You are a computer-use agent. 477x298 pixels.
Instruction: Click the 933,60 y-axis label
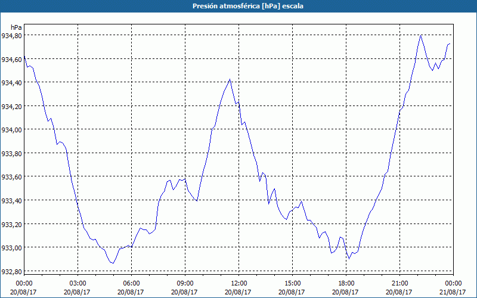11,177
